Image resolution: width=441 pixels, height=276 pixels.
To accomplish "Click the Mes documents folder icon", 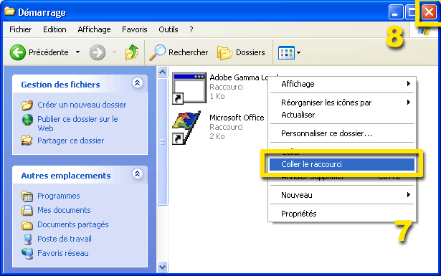I will [27, 210].
